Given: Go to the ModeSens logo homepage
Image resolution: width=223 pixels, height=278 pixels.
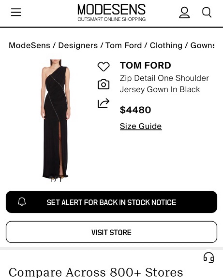Looking at the screenshot, I should (111, 12).
